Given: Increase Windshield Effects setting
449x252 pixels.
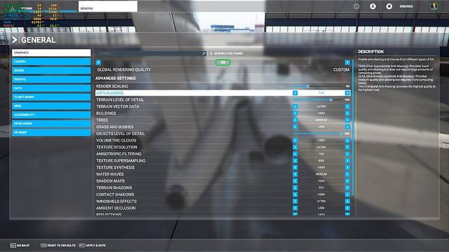Looking at the screenshot, I should (x=347, y=201).
